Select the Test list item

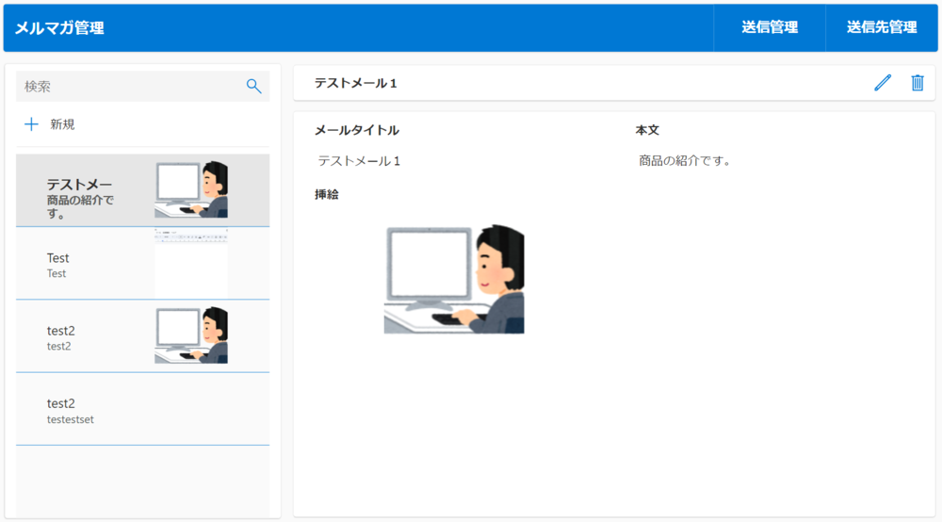142,263
